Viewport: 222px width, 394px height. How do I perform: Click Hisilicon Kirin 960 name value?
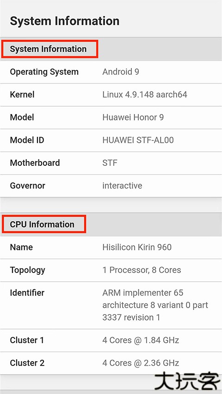pos(137,247)
